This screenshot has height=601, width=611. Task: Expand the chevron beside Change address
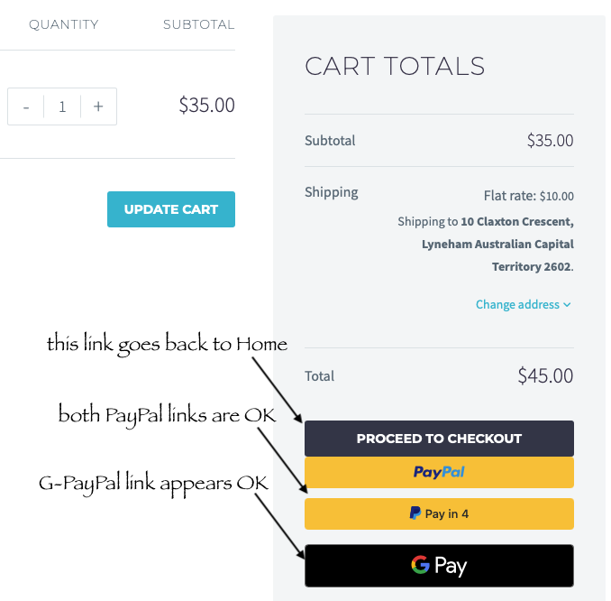coord(568,305)
